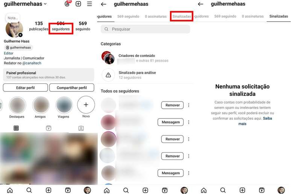Add a new highlight with Novo circle
This screenshot has width=291, height=194.
pyautogui.click(x=86, y=105)
